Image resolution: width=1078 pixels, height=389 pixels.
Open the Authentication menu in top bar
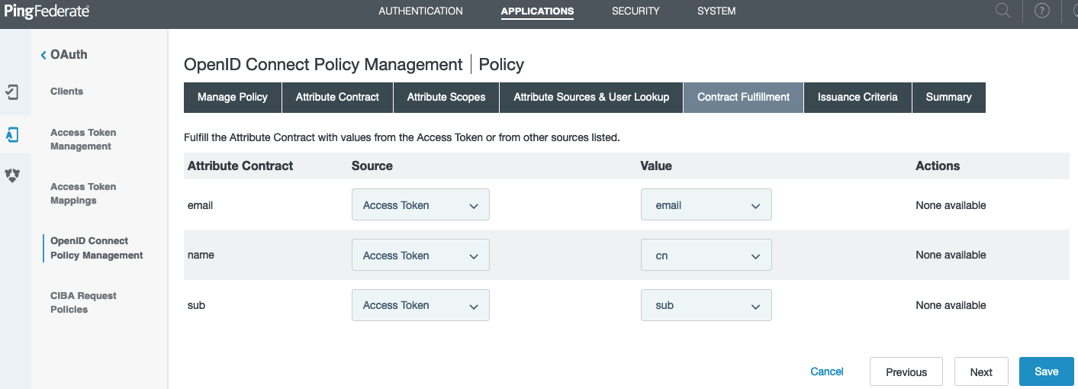420,11
